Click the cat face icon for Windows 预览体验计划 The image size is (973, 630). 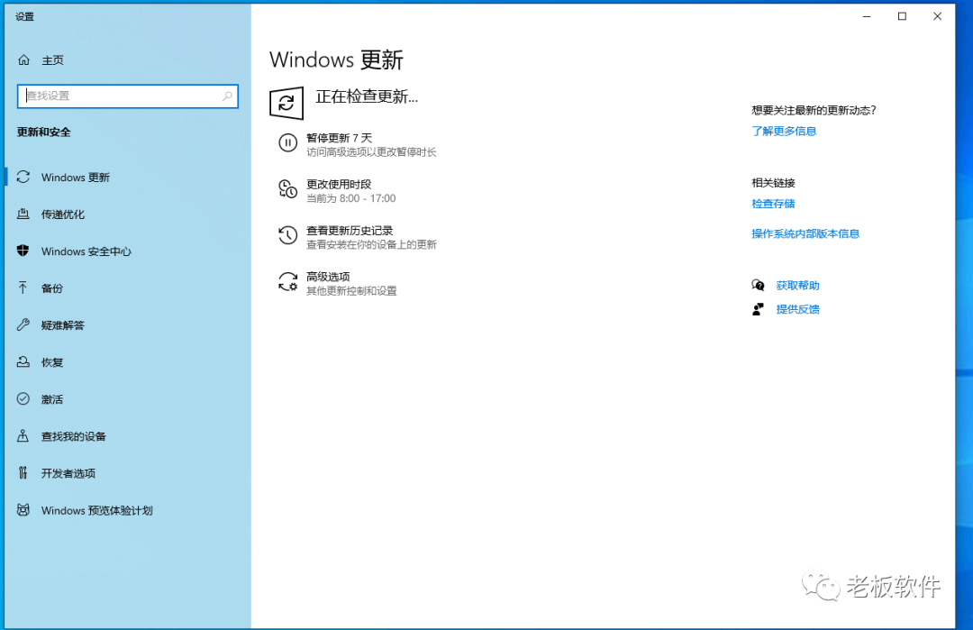click(x=23, y=510)
